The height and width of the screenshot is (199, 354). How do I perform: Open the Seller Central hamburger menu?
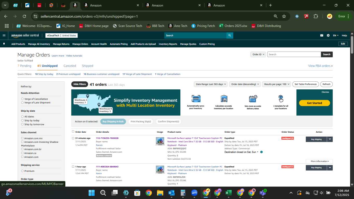coord(4,35)
